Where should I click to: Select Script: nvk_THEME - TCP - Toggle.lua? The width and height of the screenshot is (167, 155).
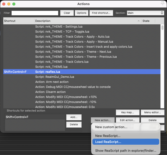point(82,32)
